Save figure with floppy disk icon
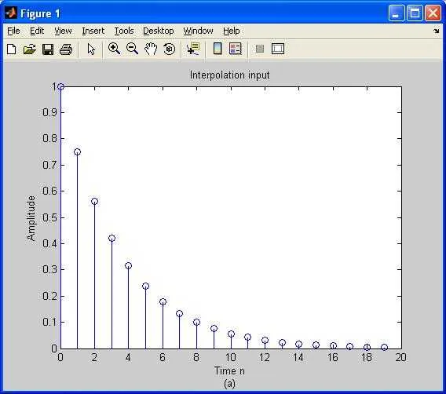 pyautogui.click(x=48, y=49)
